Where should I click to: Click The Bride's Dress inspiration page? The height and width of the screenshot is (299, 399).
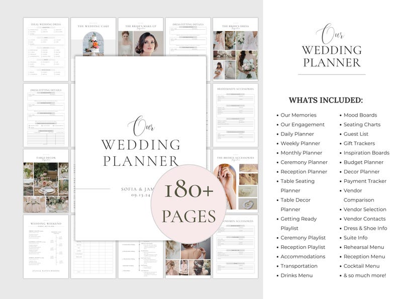tap(235, 49)
